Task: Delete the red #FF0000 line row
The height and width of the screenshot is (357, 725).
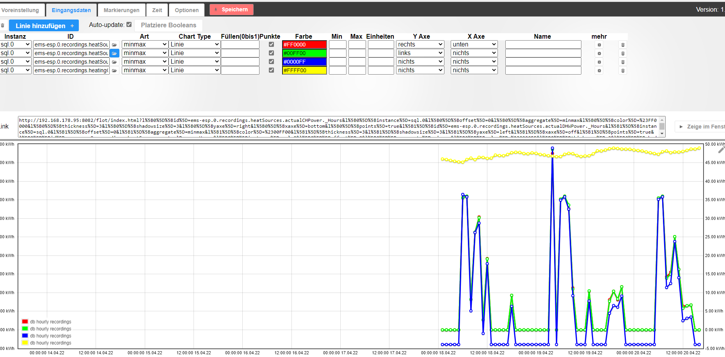Action: [623, 45]
